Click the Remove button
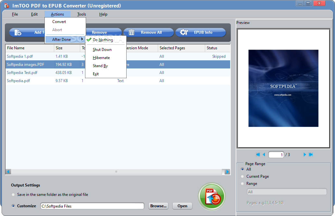This screenshot has height=216, width=335. tap(104, 32)
